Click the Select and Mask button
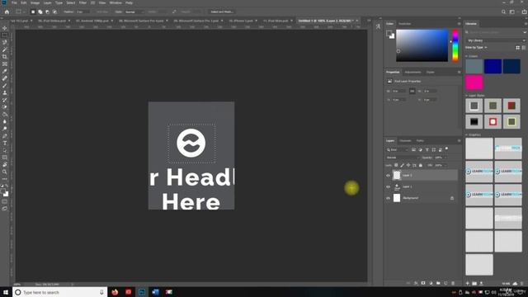This screenshot has width=528, height=297. [x=222, y=12]
